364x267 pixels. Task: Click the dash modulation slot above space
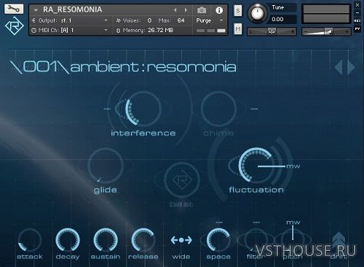point(219,222)
